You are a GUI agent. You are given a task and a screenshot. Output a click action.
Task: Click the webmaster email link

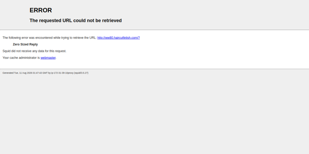(48, 58)
